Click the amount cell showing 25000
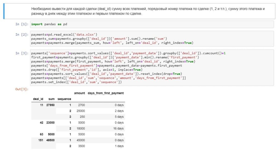 point(80,111)
